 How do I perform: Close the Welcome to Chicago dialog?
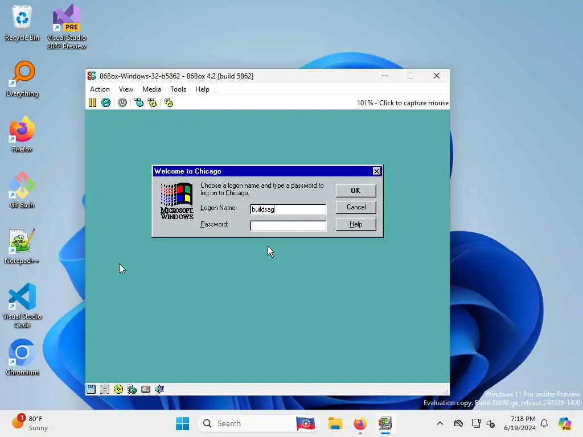(376, 171)
